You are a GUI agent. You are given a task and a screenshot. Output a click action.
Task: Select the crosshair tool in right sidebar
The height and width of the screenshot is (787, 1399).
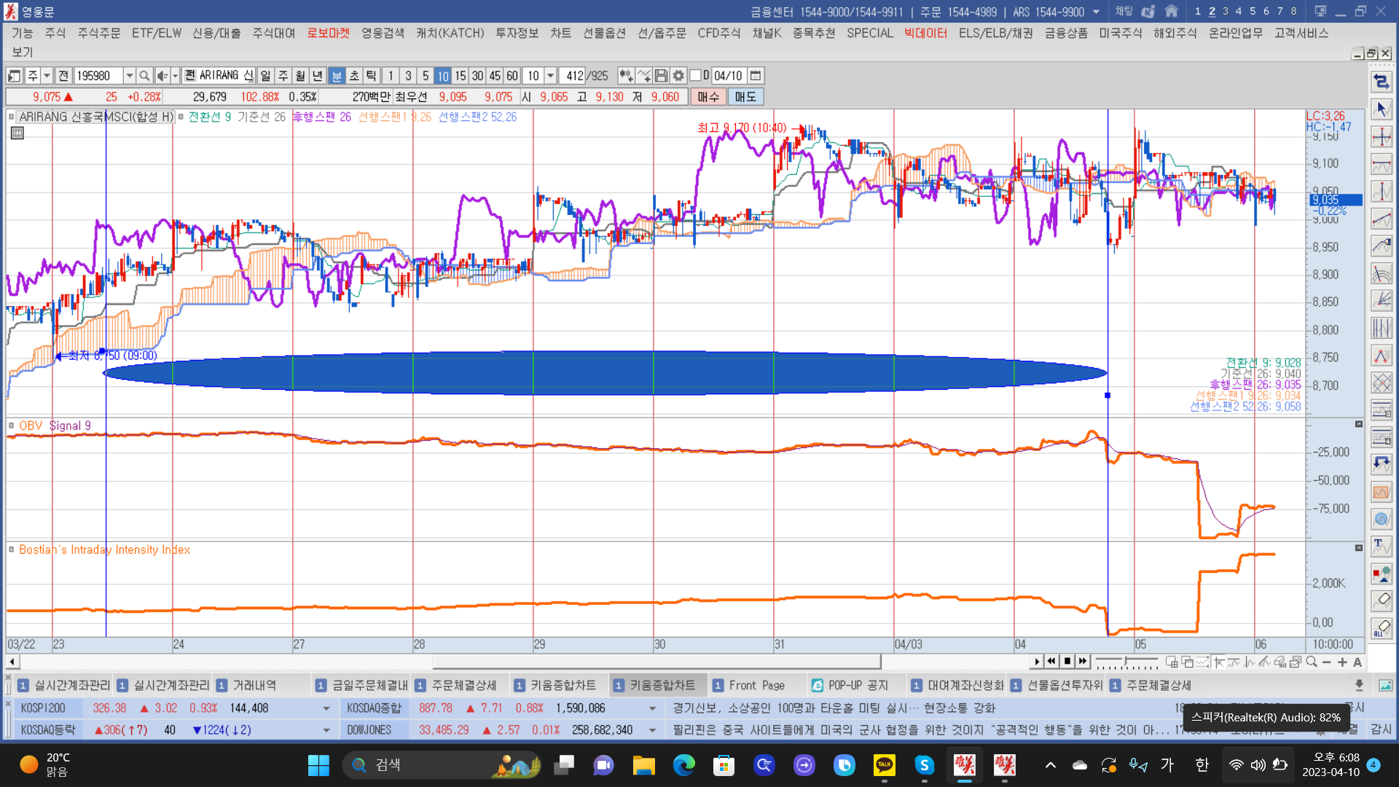pos(1381,137)
